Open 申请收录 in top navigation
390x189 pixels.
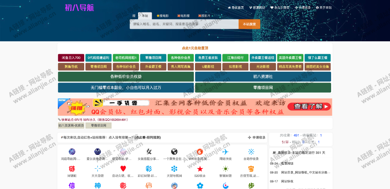[x=303, y=8]
